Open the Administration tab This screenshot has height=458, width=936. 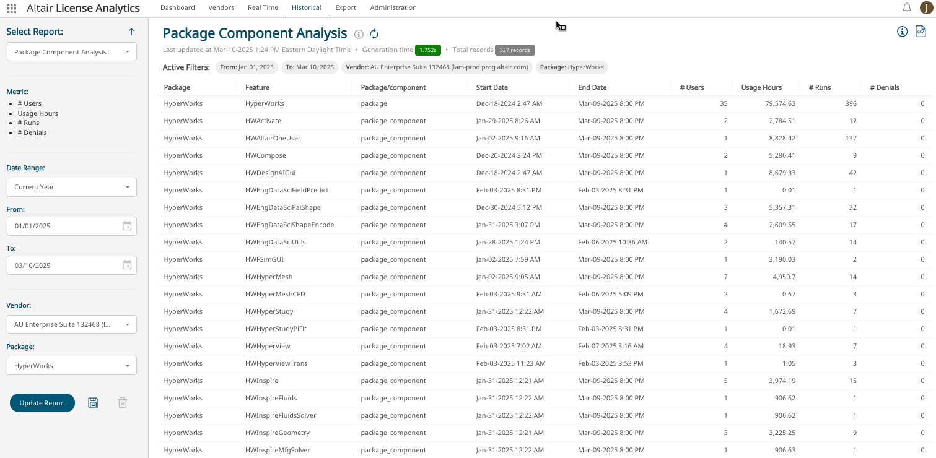[393, 7]
